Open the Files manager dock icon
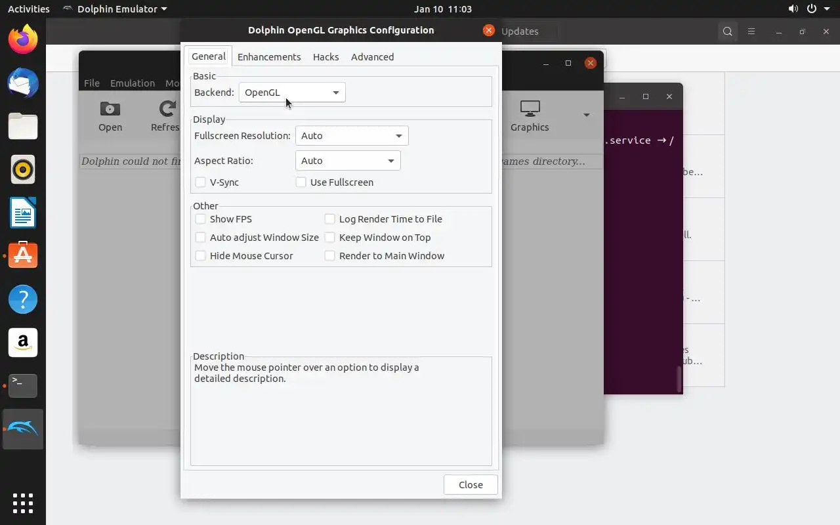 tap(23, 126)
